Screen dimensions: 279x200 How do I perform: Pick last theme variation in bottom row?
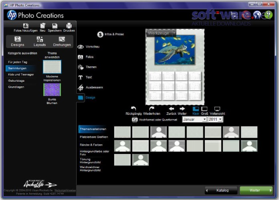point(141,160)
